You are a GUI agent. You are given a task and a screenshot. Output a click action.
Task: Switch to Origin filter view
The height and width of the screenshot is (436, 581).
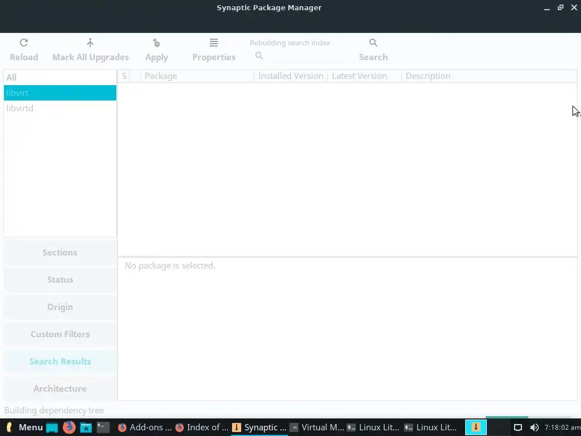60,307
